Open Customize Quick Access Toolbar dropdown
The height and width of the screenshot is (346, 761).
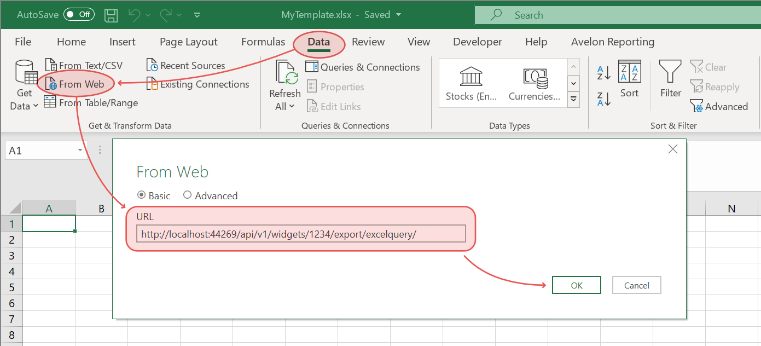pos(197,15)
